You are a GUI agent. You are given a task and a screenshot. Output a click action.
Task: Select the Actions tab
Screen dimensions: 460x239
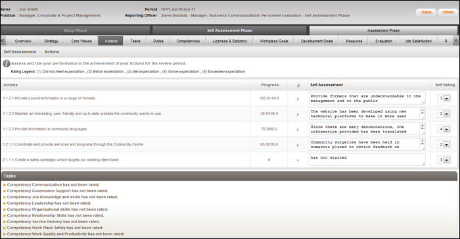(111, 41)
